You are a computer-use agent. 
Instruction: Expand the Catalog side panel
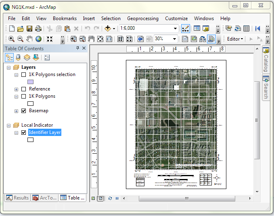tap(266, 60)
